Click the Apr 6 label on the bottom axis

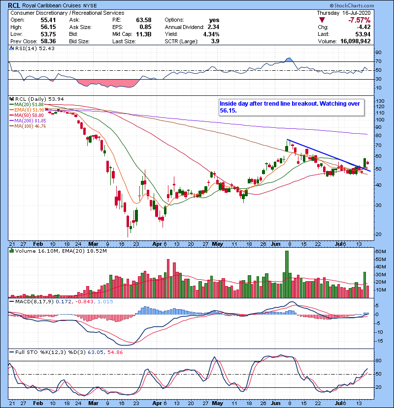159,403
